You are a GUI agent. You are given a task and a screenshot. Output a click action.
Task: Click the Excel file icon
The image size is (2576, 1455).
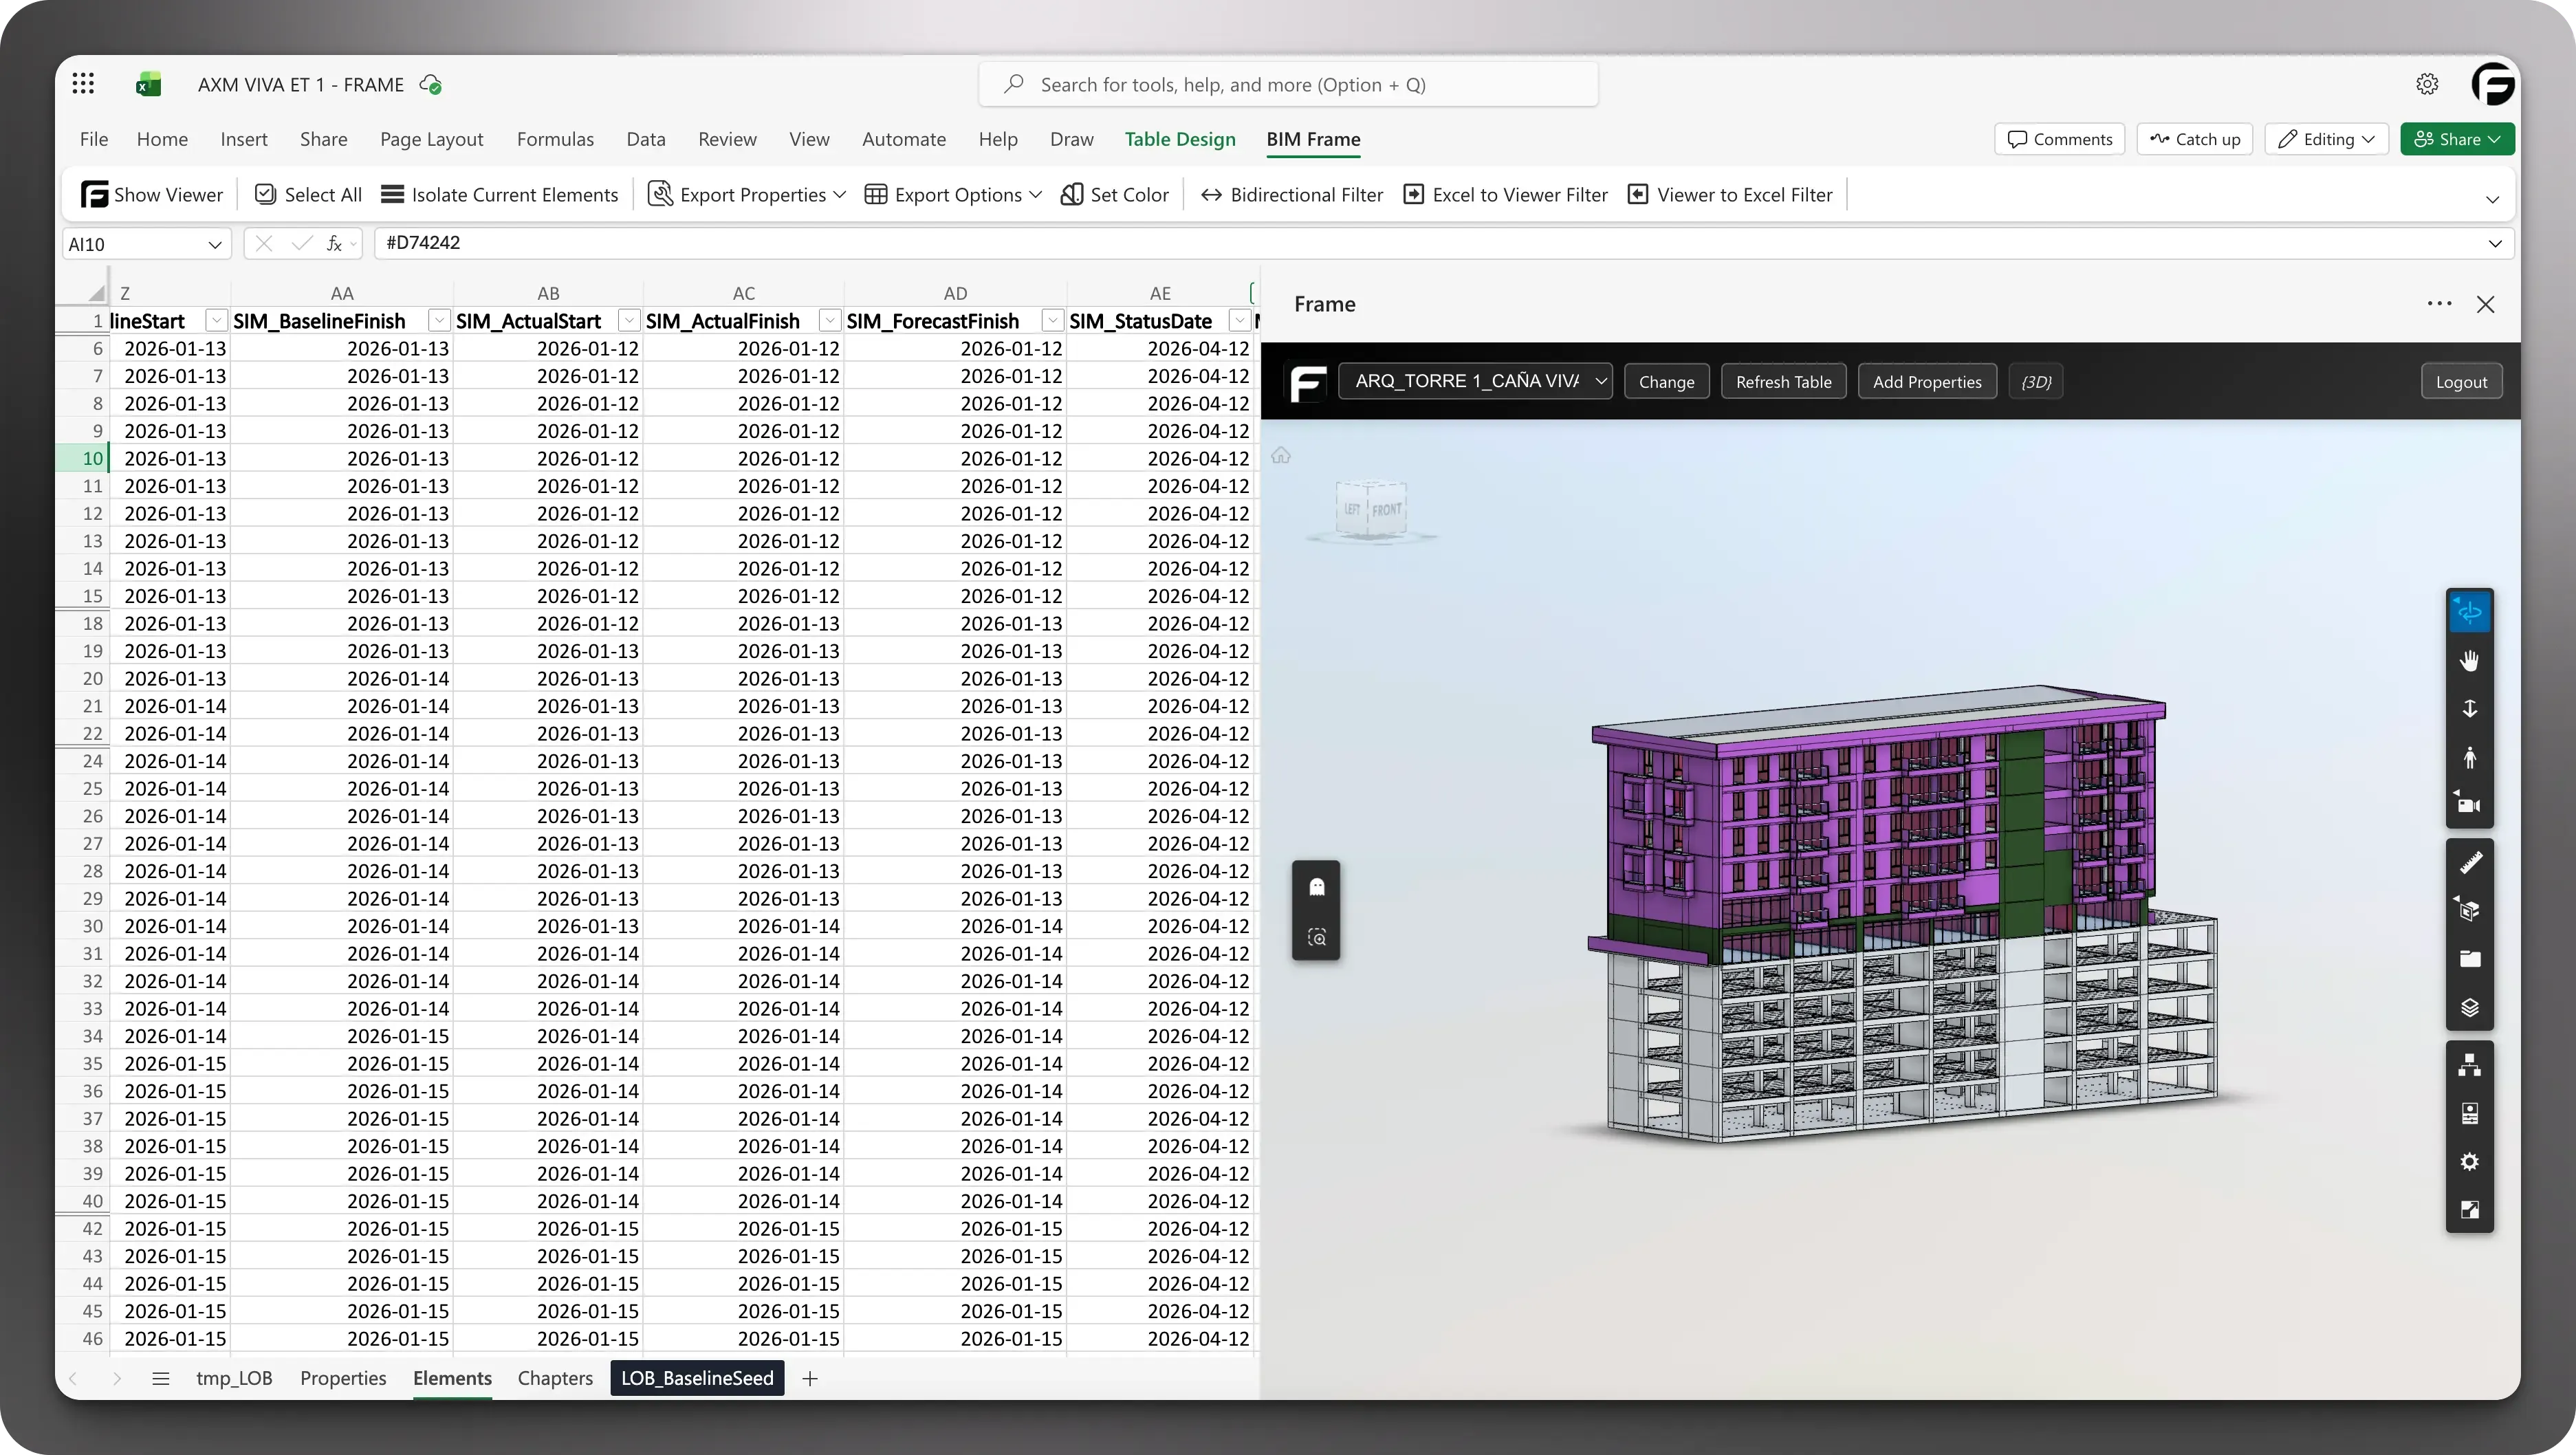pyautogui.click(x=148, y=84)
